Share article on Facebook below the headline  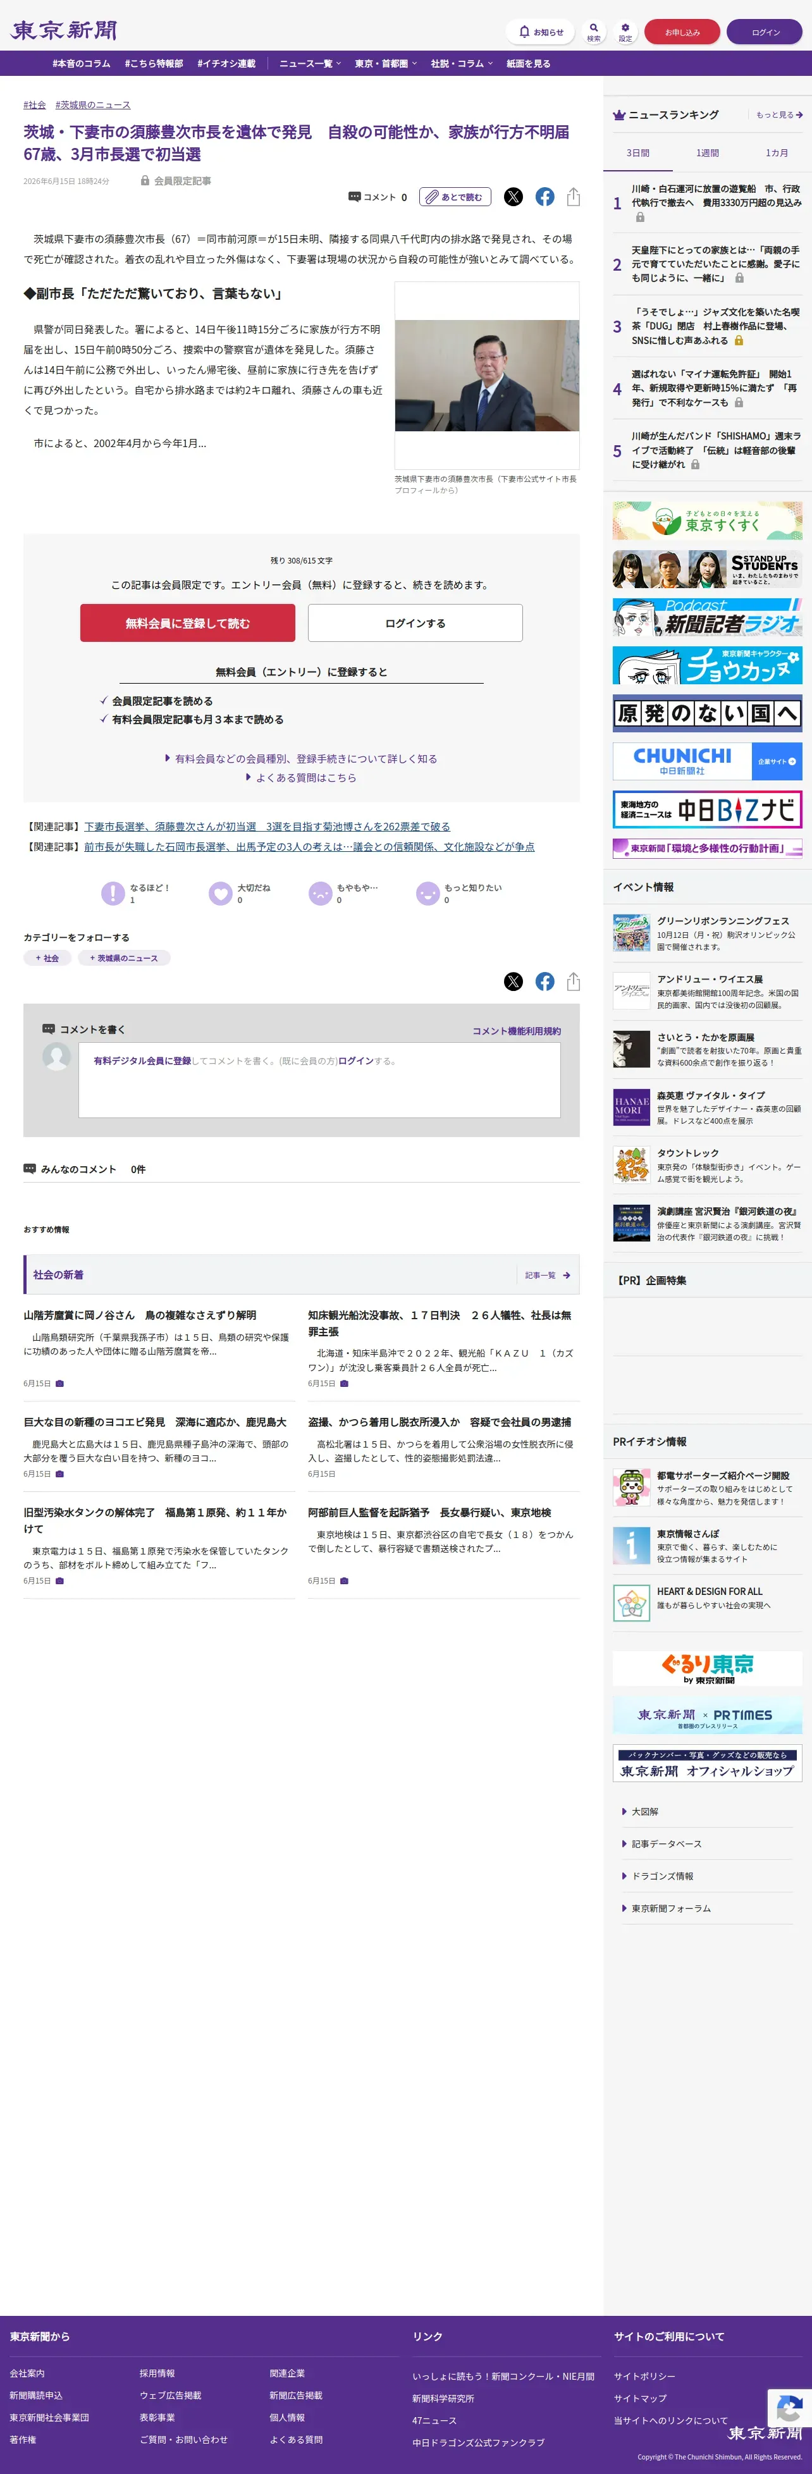click(x=545, y=197)
